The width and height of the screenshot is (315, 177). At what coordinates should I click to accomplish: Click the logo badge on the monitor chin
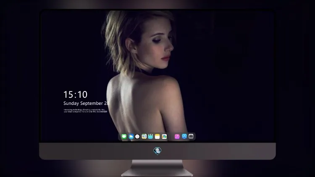point(157,151)
